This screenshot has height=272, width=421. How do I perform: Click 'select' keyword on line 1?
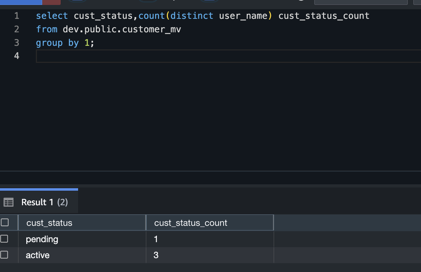coord(52,16)
